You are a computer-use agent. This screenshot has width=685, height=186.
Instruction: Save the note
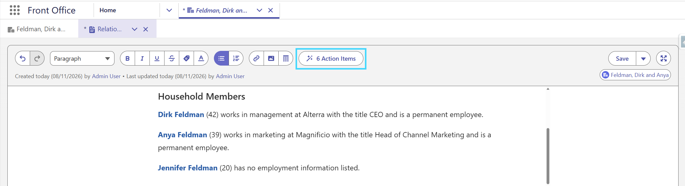[x=622, y=58]
